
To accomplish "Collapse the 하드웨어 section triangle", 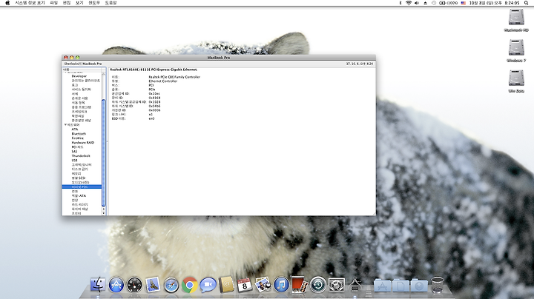I will coord(65,124).
